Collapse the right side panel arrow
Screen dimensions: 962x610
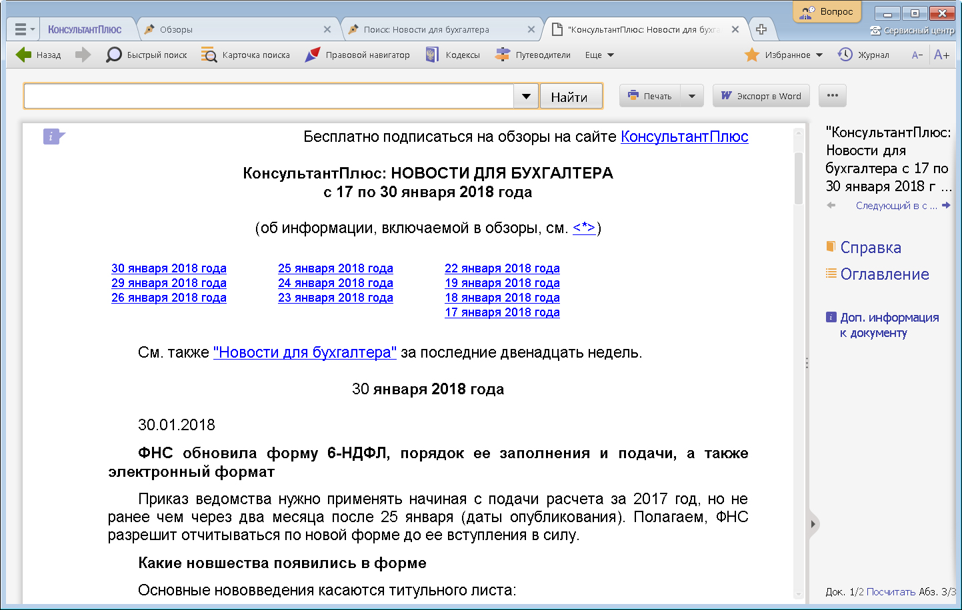(x=813, y=524)
